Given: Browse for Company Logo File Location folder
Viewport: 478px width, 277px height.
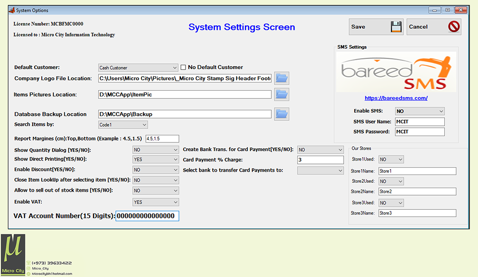Looking at the screenshot, I should 282,78.
